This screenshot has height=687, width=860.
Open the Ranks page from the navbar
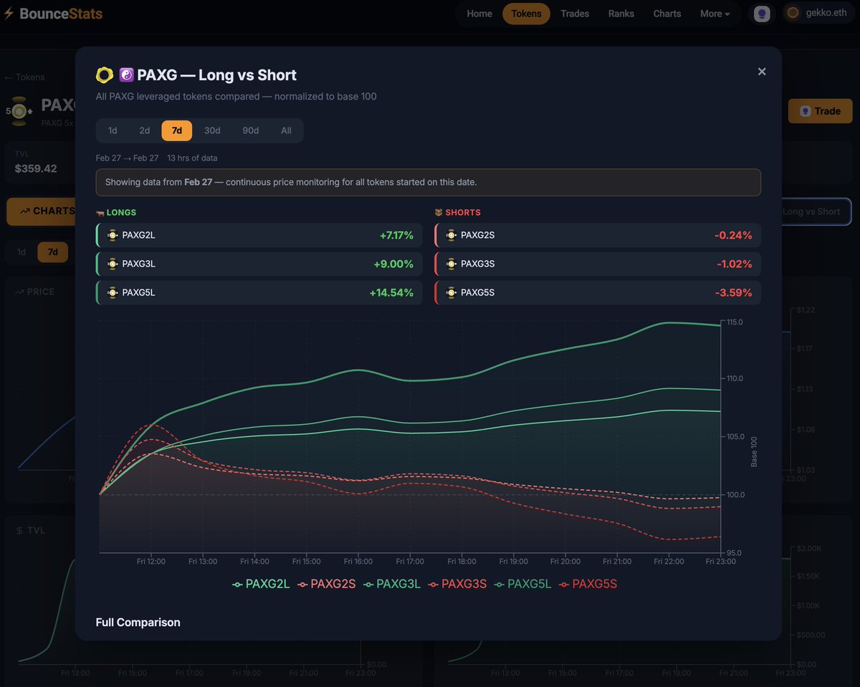click(621, 13)
